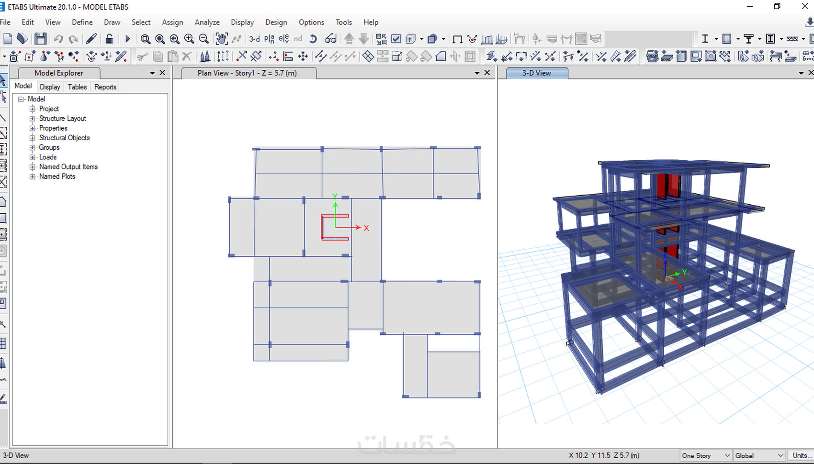Open Set Display Options checkmark icon

coord(396,39)
